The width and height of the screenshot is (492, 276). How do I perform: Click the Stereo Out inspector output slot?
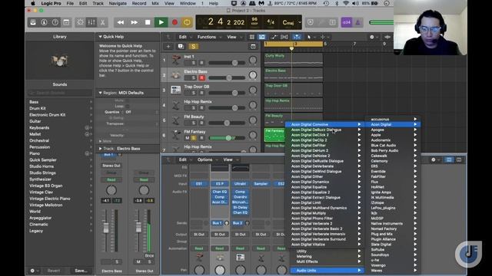[111, 166]
